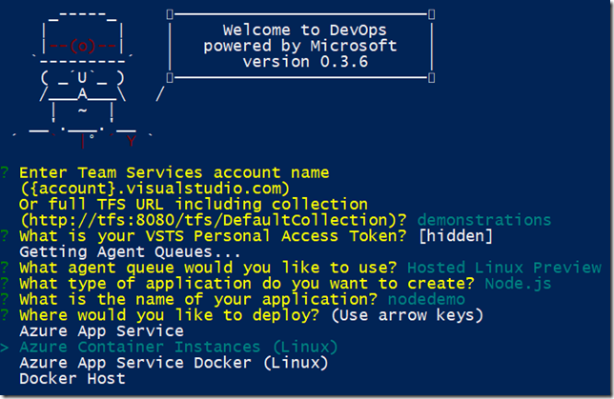Click the robot's red (o) eye
Viewport: 614px width, 399px height.
point(83,46)
